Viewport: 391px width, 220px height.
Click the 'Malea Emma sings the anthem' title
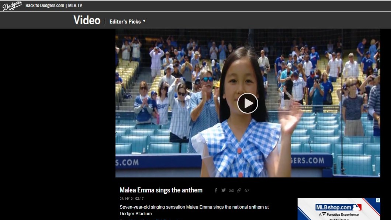(x=161, y=190)
